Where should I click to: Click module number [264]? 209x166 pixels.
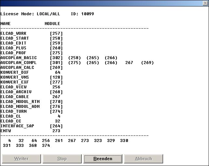[56, 126]
